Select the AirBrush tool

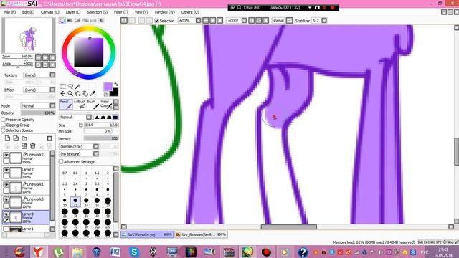tap(80, 105)
